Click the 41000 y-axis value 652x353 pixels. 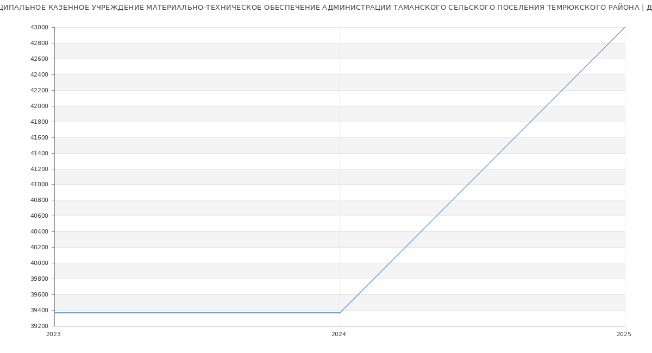tap(39, 185)
